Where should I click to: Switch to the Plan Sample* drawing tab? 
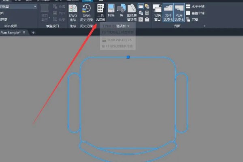click(11, 32)
